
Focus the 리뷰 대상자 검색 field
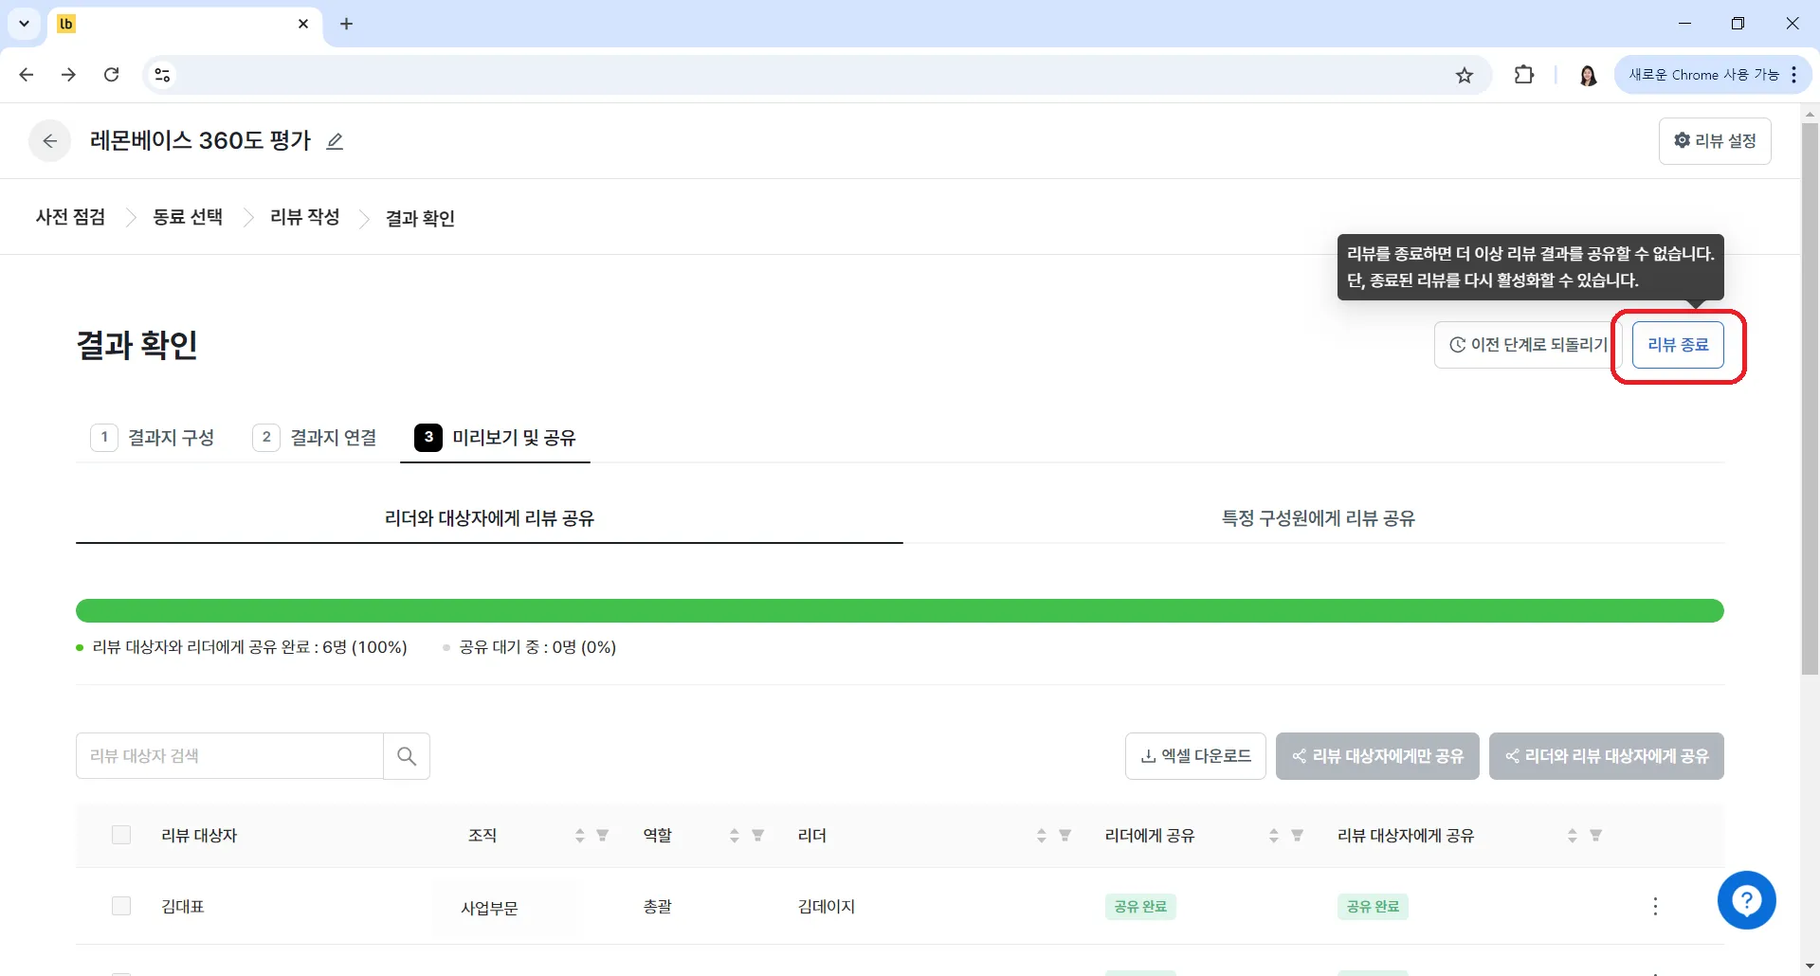pos(229,756)
